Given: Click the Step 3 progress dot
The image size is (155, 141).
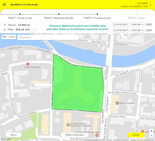Looking at the screenshot, I should point(98,14).
